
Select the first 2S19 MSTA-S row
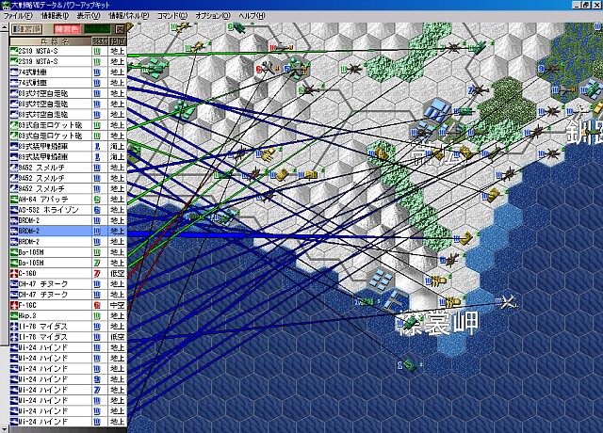[47, 52]
